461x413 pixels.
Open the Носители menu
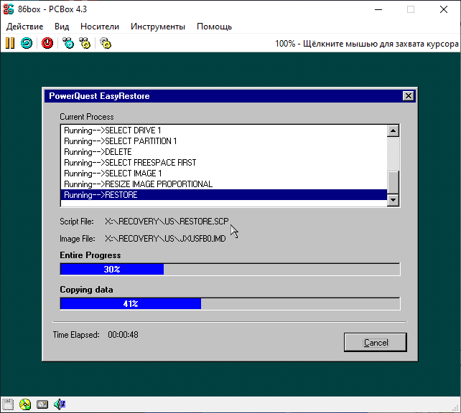[x=100, y=27]
